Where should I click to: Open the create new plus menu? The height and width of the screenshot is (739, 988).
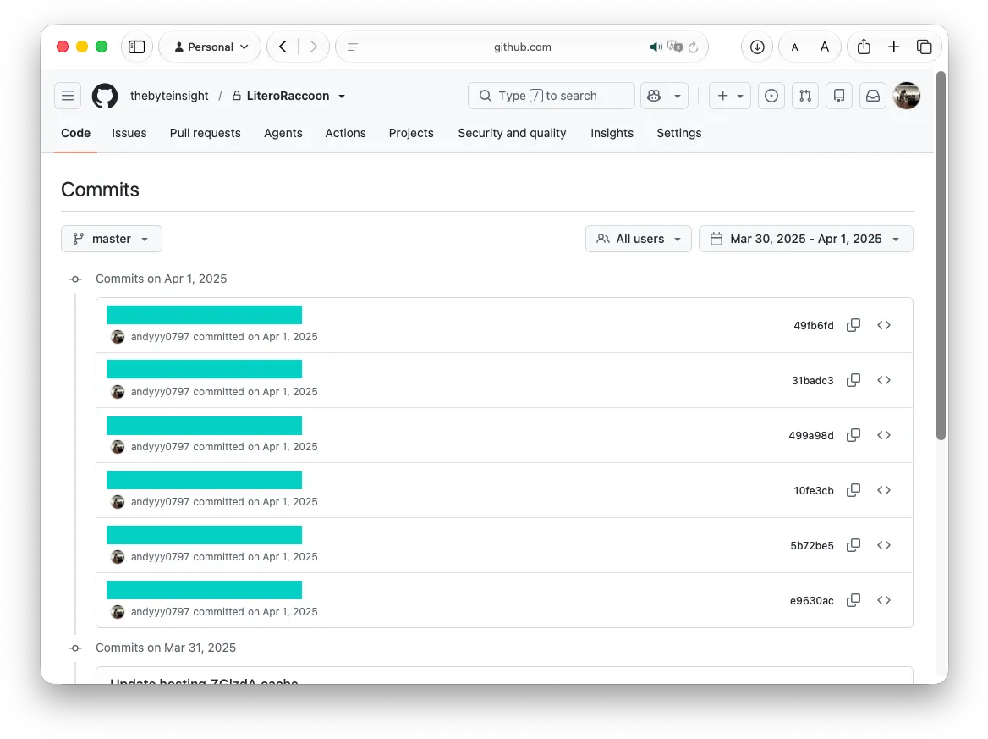pyautogui.click(x=730, y=96)
